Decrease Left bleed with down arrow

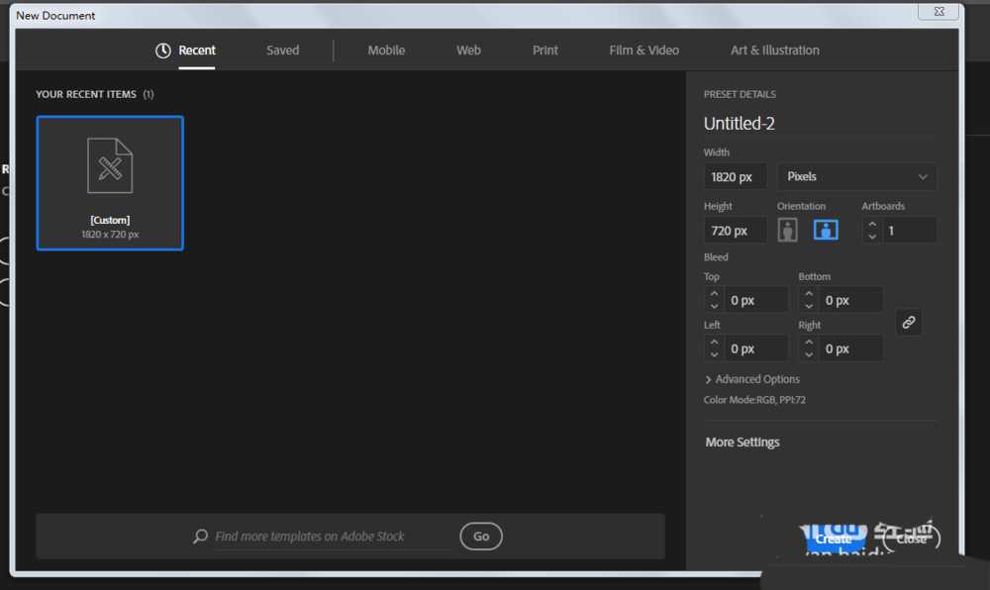coord(714,354)
